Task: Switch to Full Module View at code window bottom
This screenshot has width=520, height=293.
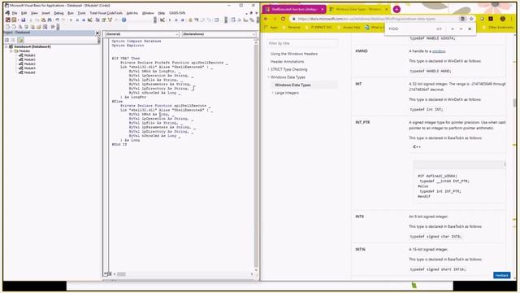Action: (110, 274)
